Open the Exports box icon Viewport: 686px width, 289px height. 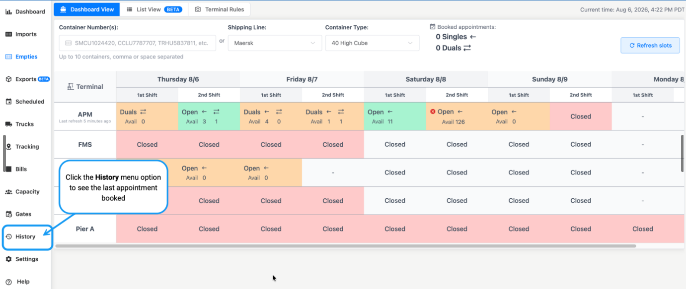point(8,79)
